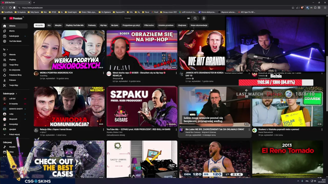The width and height of the screenshot is (328, 184).
Task: Click the YouTube search input field
Action: pos(155,18)
